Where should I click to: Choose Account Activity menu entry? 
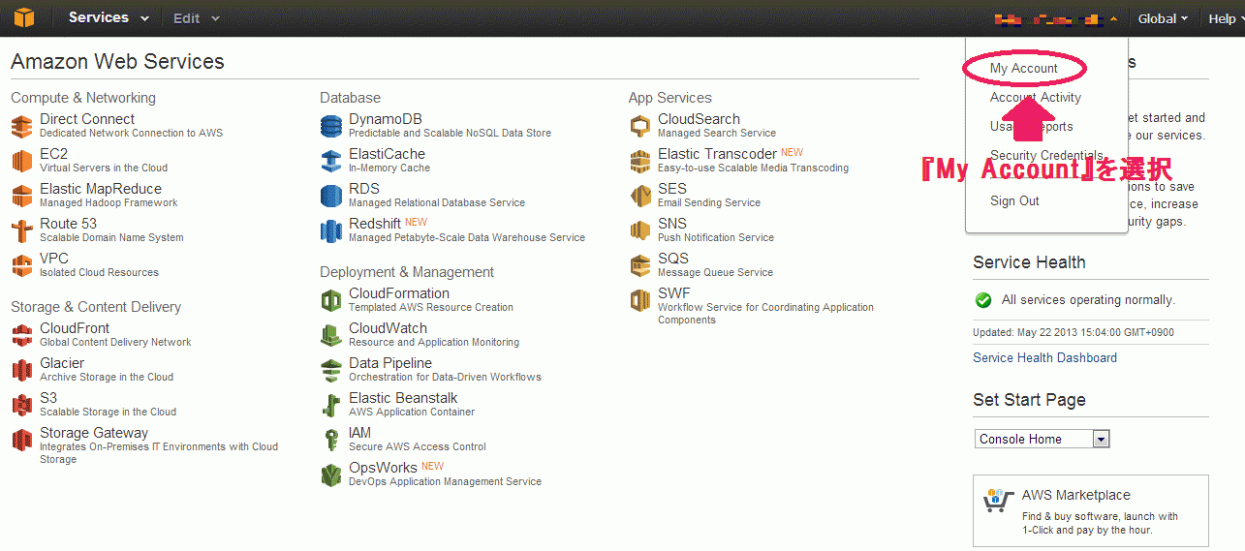click(1036, 97)
